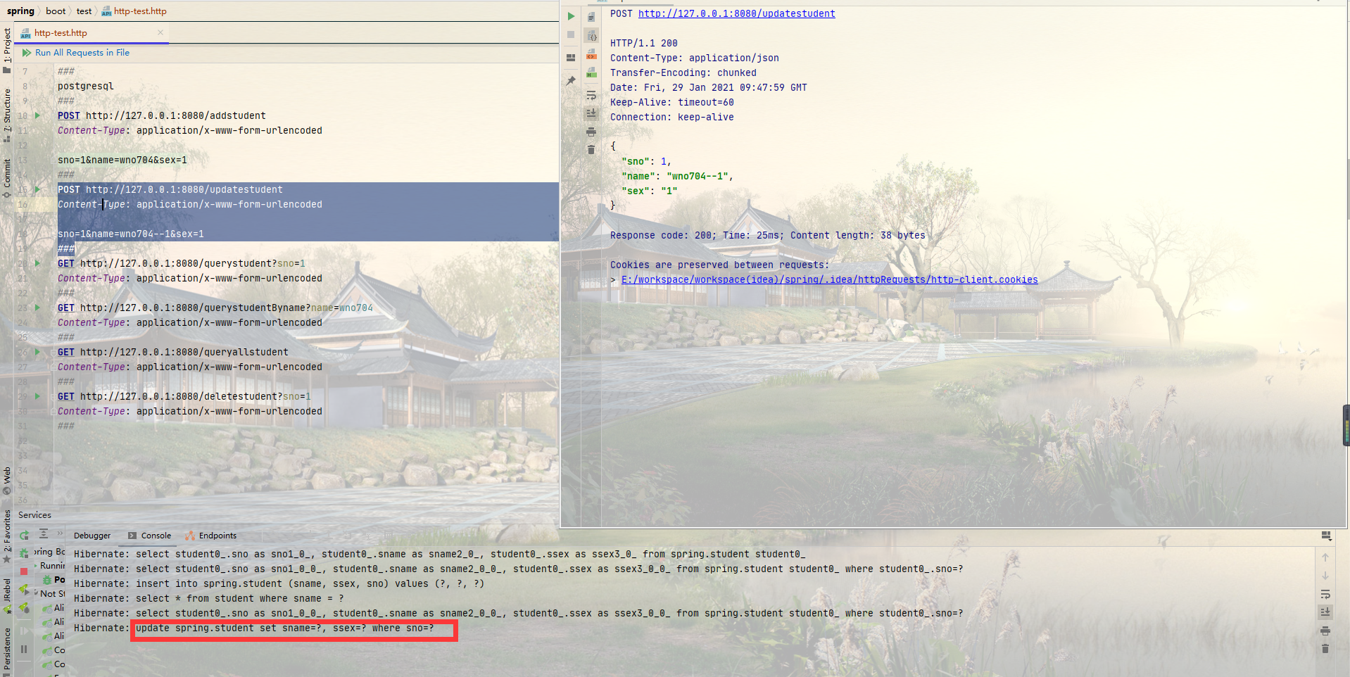The height and width of the screenshot is (677, 1350).
Task: Close the http-test.http editor tab
Action: 160,32
